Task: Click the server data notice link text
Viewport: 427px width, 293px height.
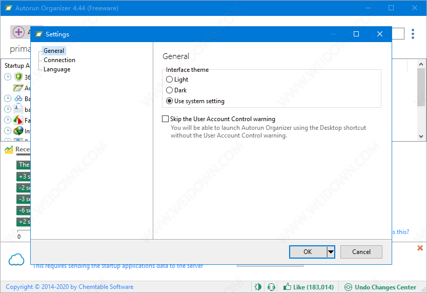Action: click(118, 266)
